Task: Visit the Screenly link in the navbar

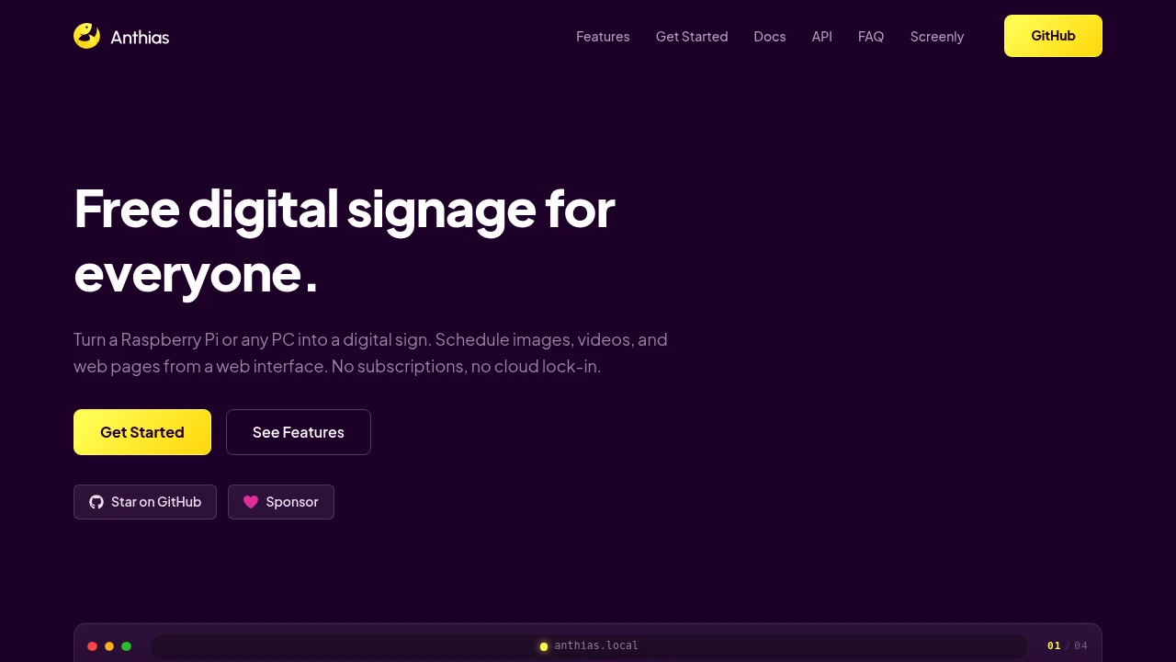Action: (x=937, y=37)
